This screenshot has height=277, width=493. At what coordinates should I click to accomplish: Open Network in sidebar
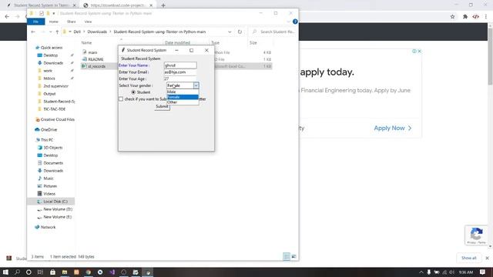pyautogui.click(x=48, y=227)
